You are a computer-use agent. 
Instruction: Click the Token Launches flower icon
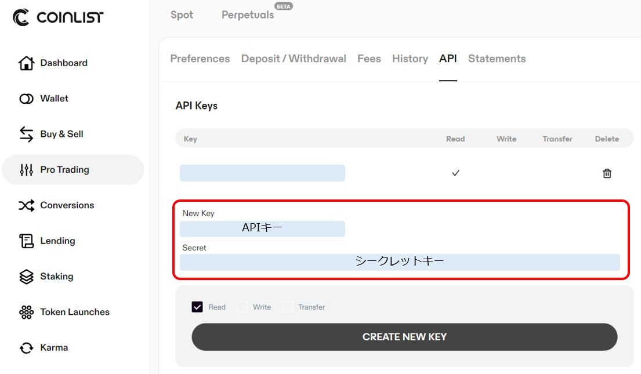pos(26,312)
